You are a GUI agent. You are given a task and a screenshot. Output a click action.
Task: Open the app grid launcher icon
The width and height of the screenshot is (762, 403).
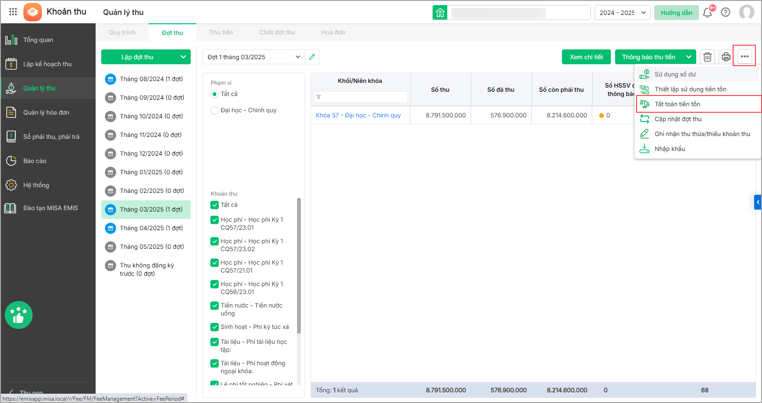[x=13, y=12]
